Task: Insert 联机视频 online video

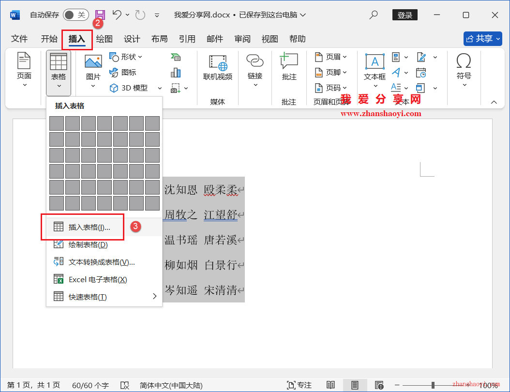Action: [218, 67]
